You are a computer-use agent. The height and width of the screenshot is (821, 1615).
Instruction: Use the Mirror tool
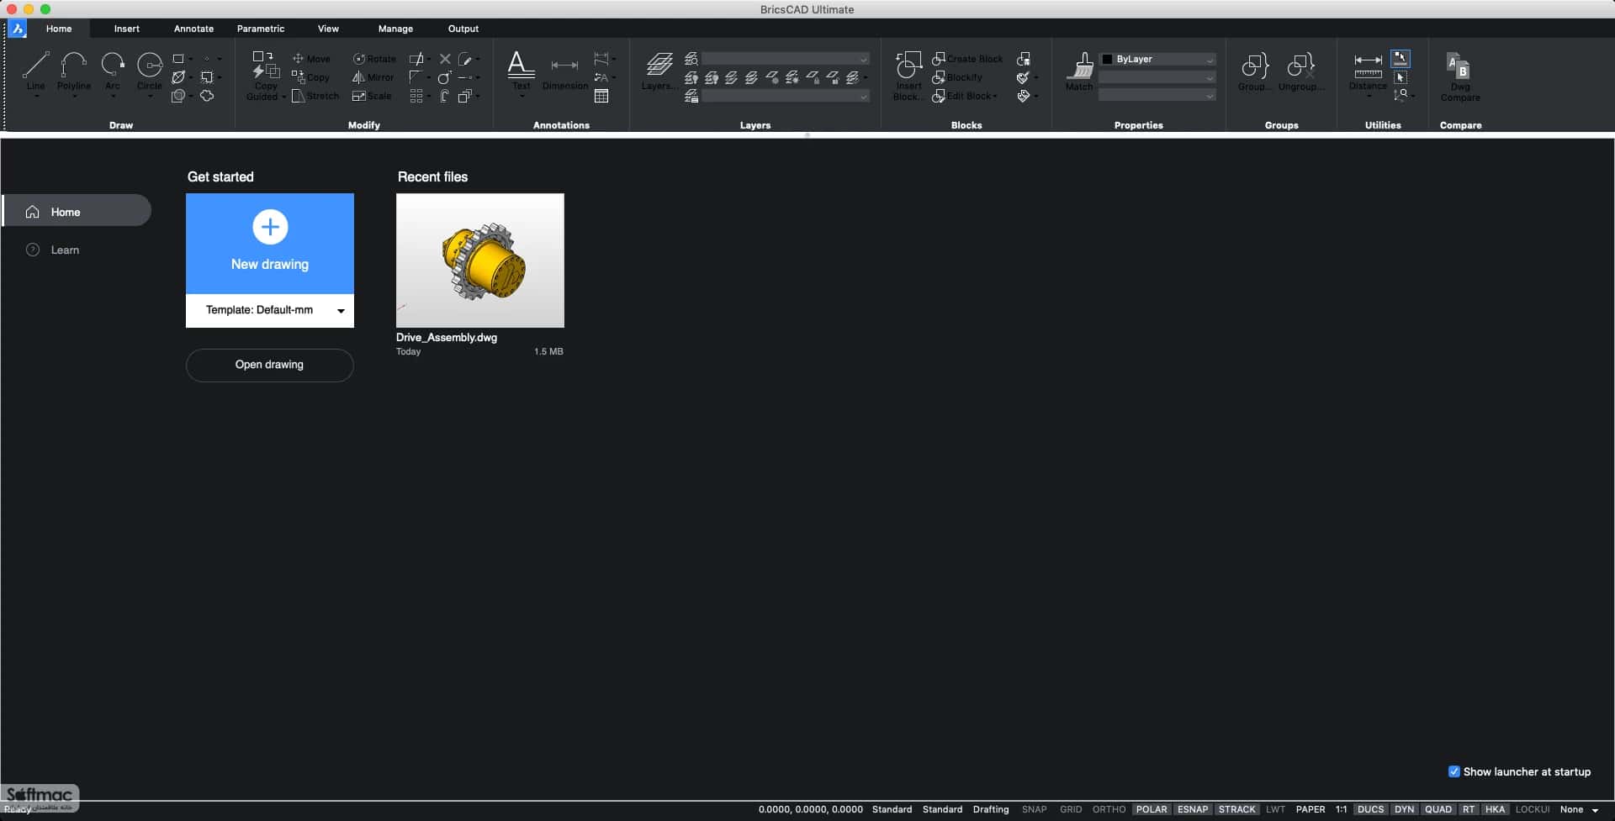click(373, 77)
